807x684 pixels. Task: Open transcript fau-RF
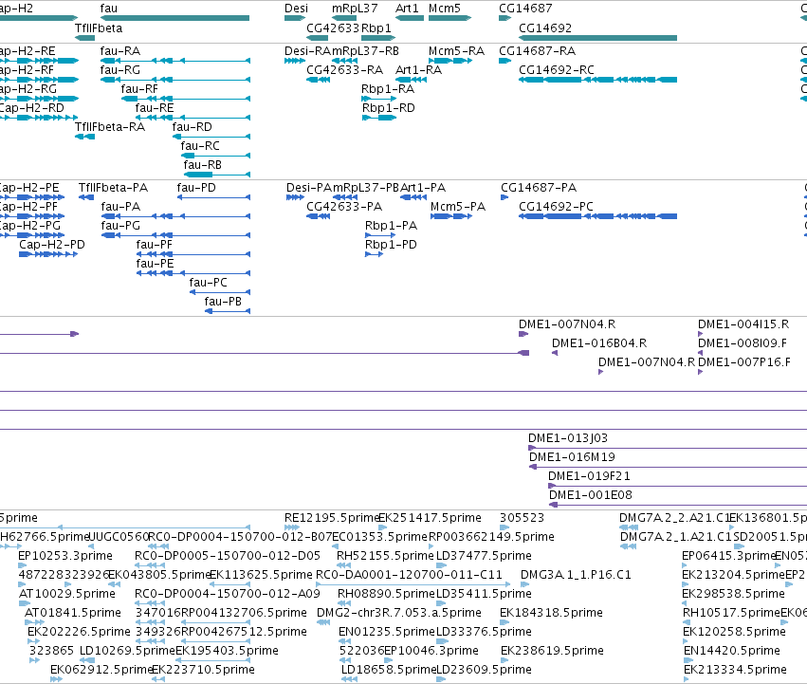139,89
